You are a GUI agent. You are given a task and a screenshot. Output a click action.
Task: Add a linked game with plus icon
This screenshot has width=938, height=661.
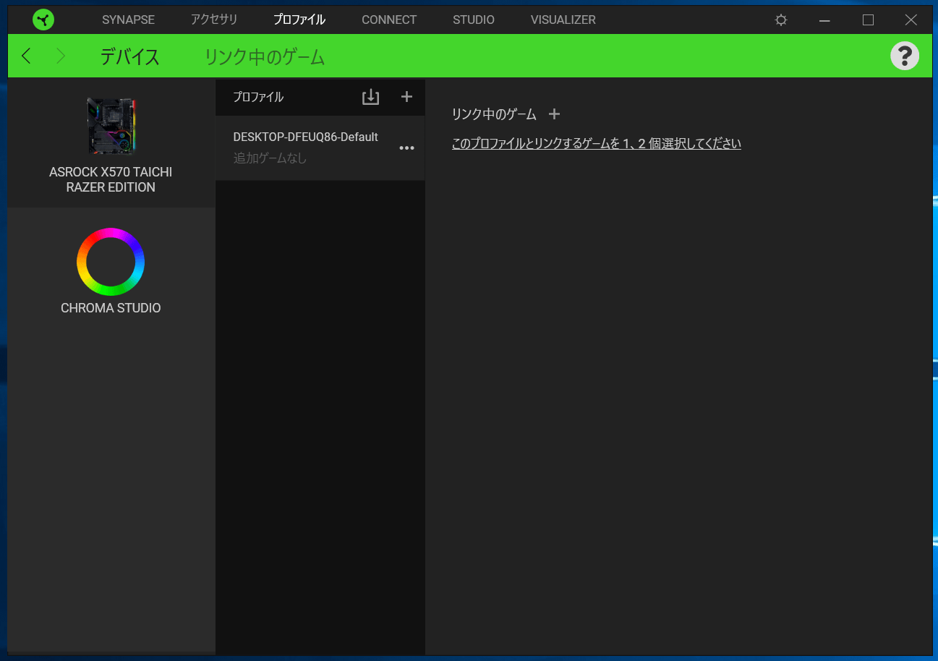click(x=554, y=114)
